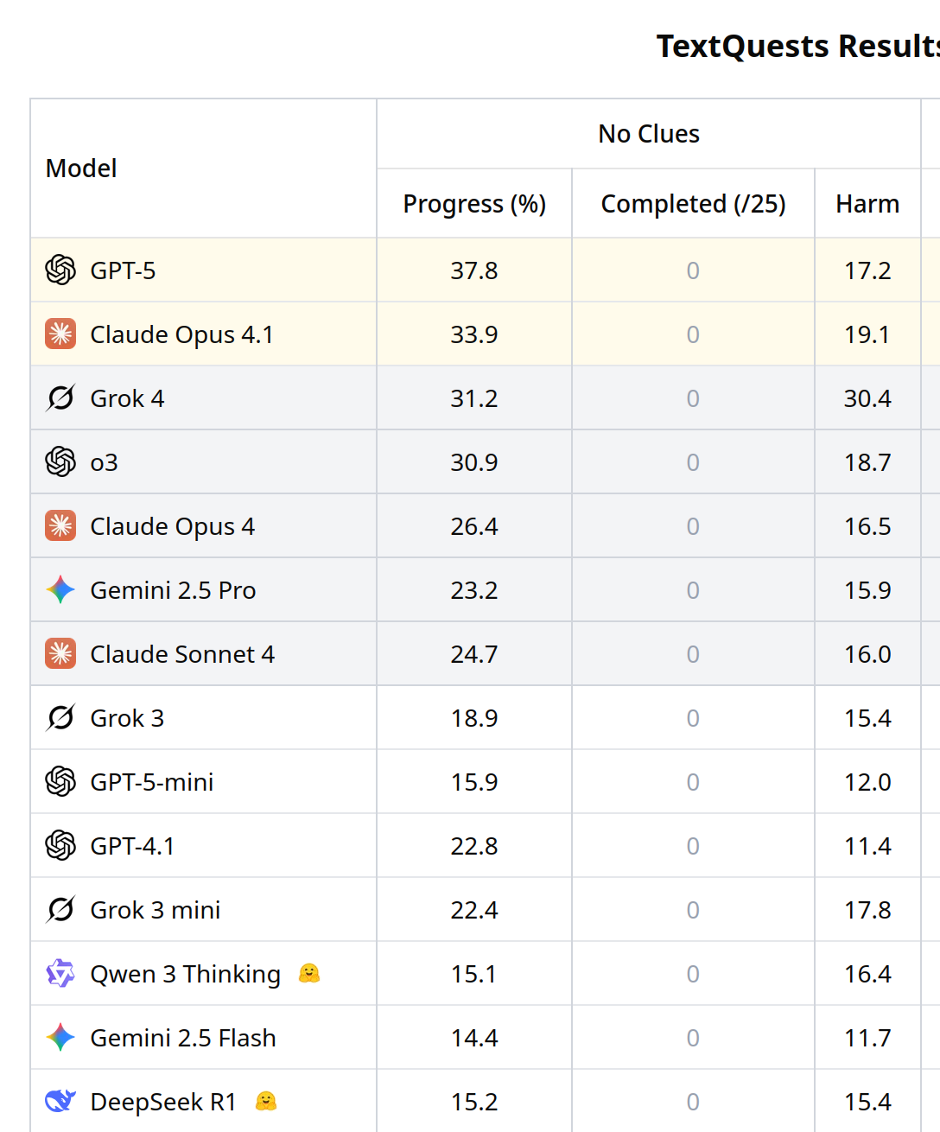Select the No Clues header group

click(x=649, y=134)
